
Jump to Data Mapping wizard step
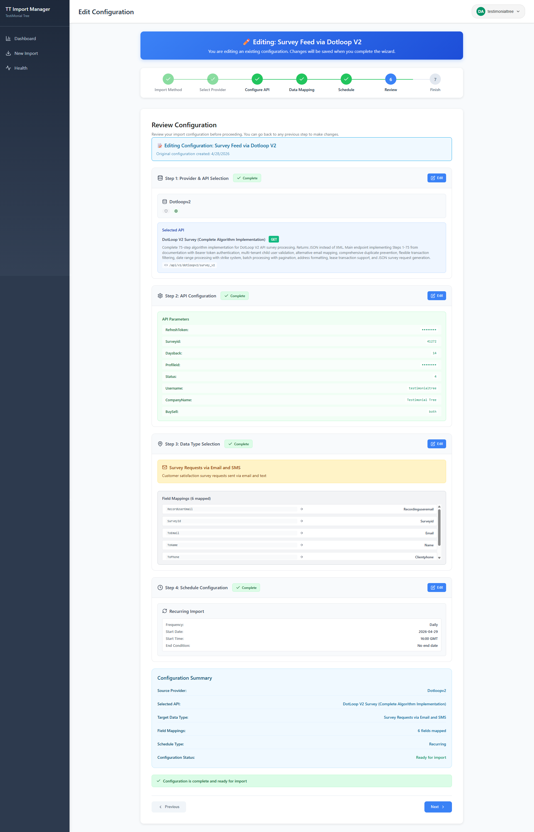point(302,79)
